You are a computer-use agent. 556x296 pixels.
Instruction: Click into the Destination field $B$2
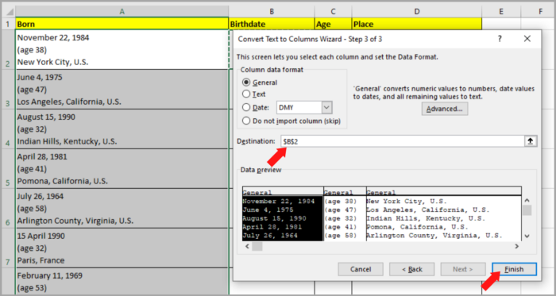click(403, 141)
